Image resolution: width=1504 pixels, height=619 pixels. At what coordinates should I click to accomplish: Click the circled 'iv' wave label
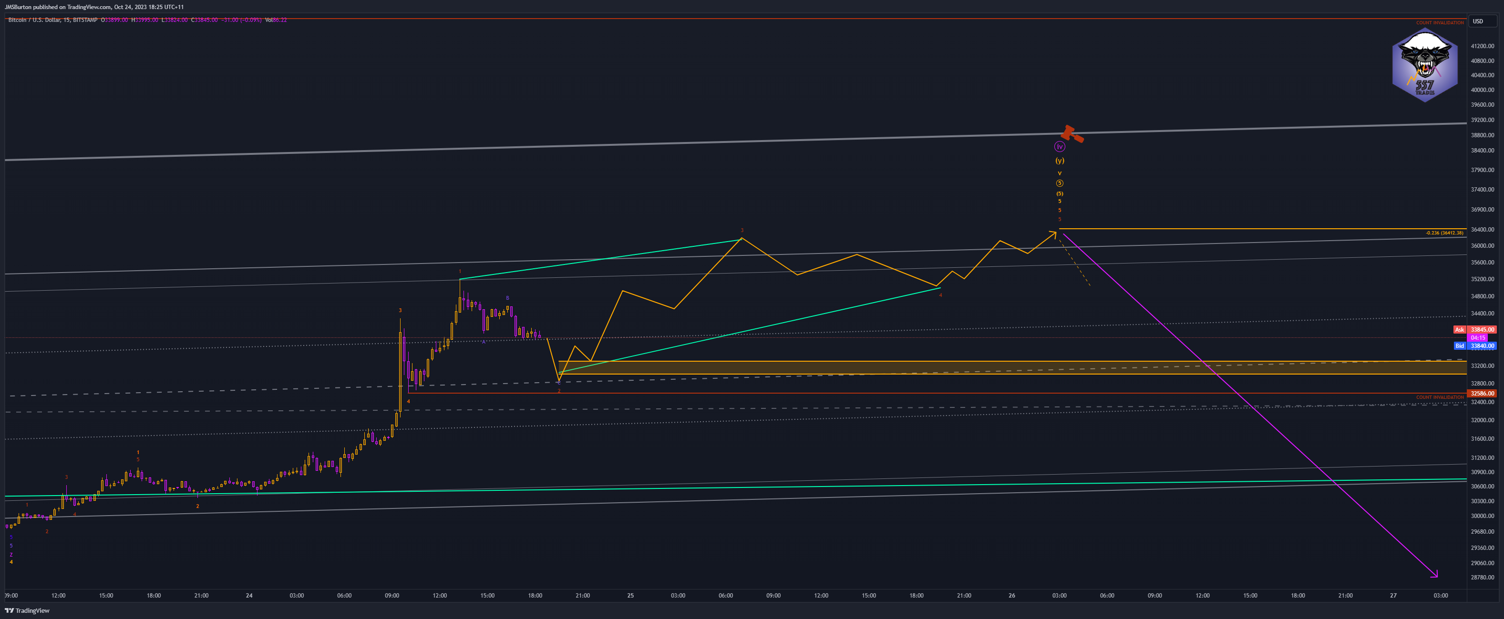pos(1060,147)
